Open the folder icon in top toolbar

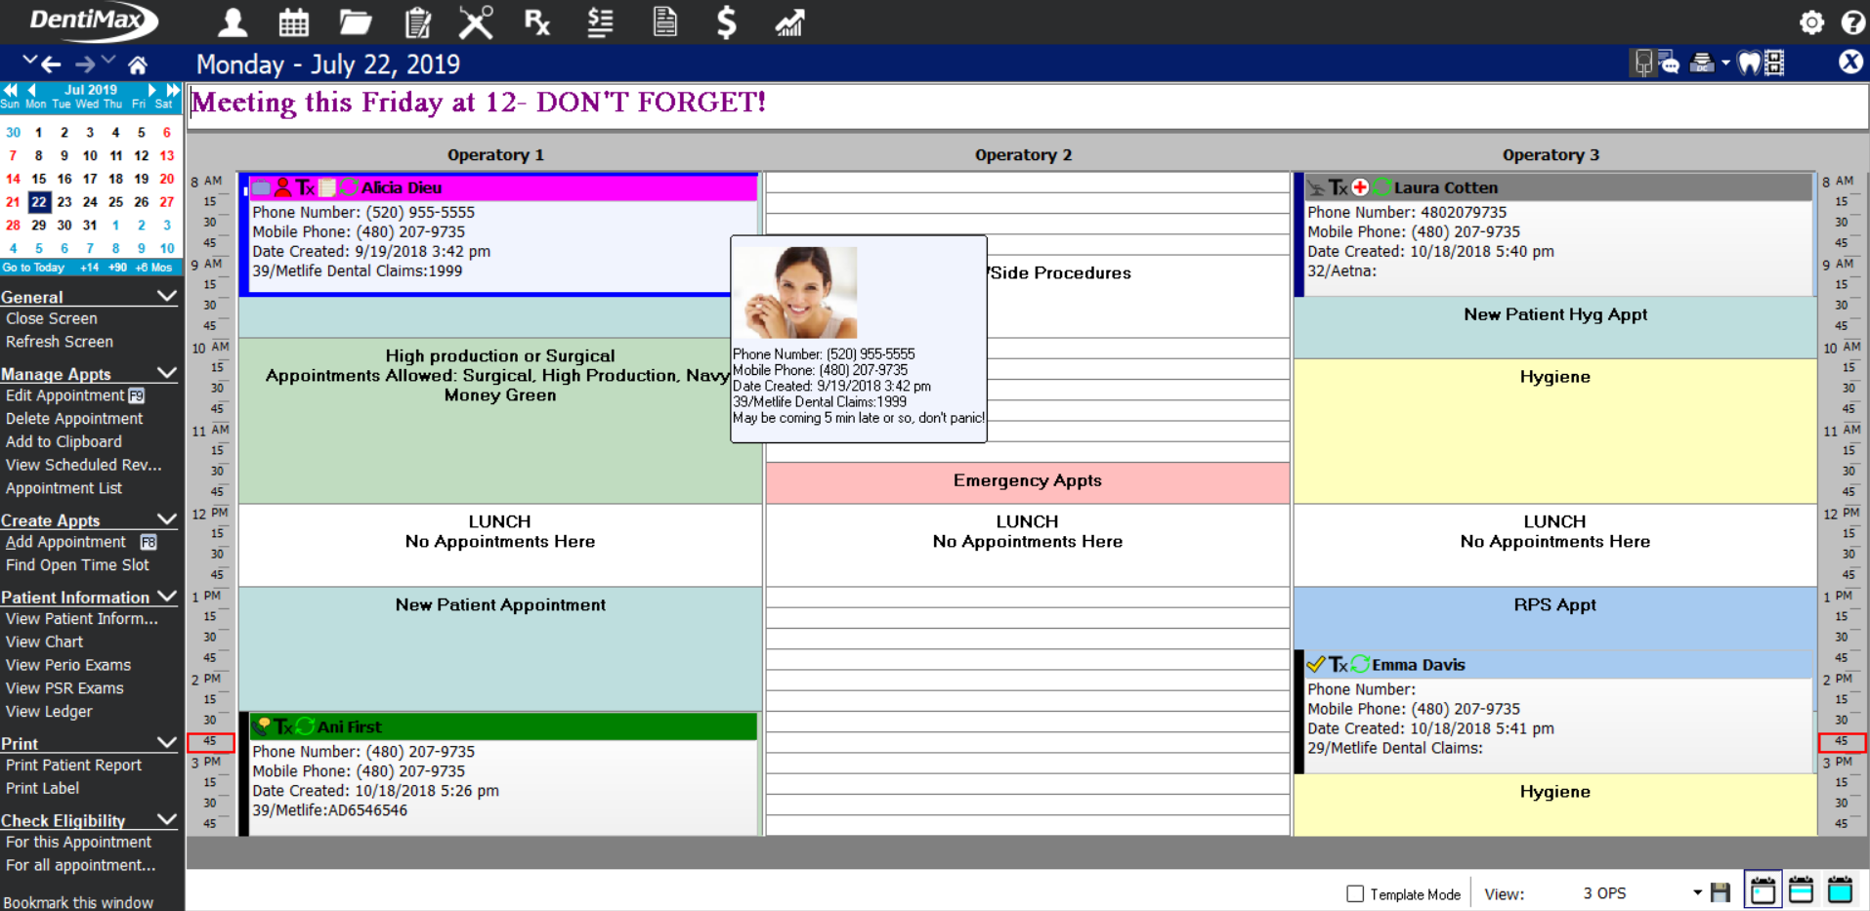[x=355, y=21]
